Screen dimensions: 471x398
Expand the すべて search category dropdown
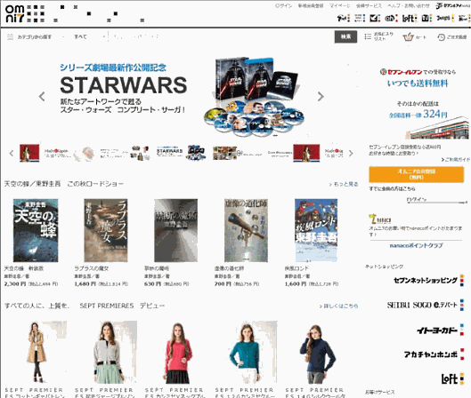click(x=80, y=36)
